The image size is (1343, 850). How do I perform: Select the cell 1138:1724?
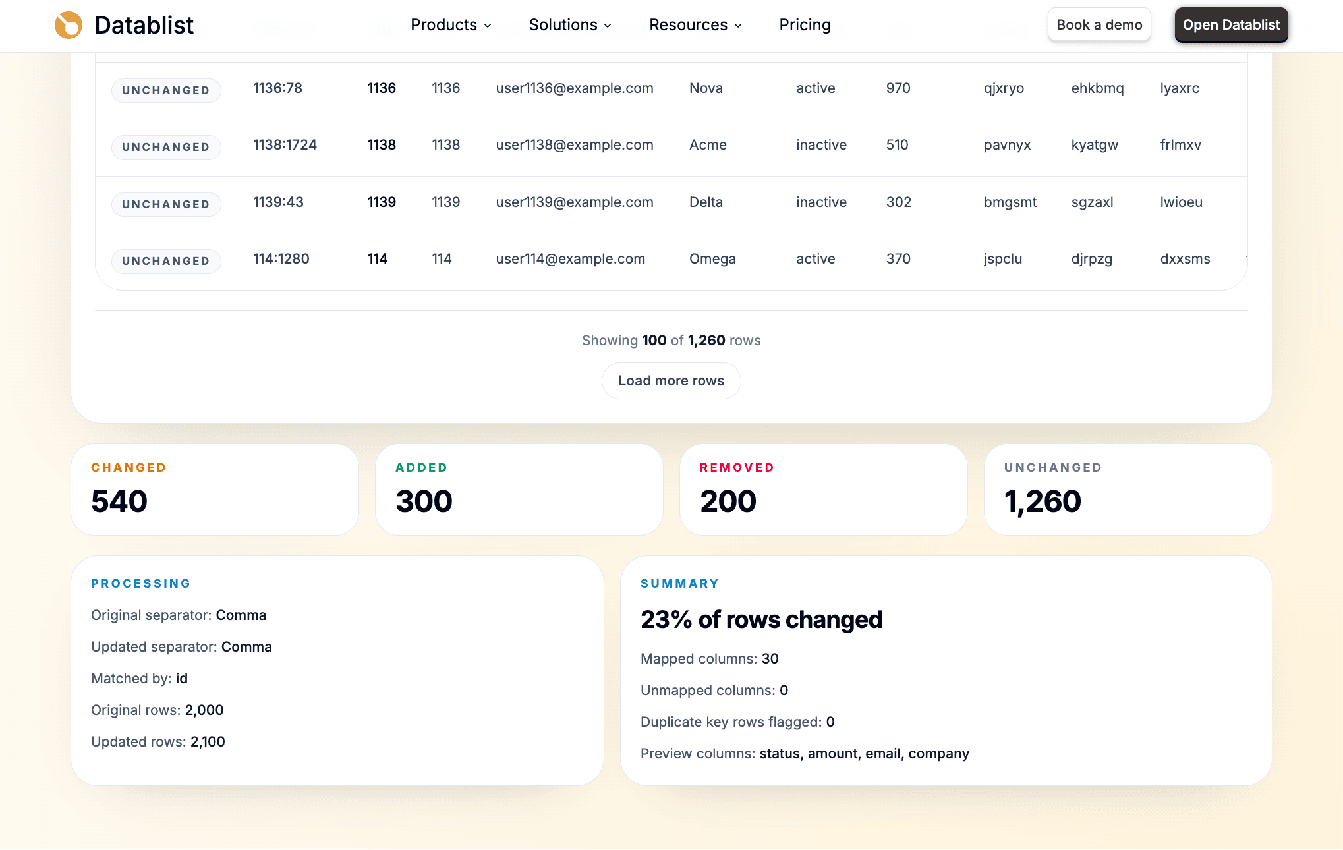(285, 145)
